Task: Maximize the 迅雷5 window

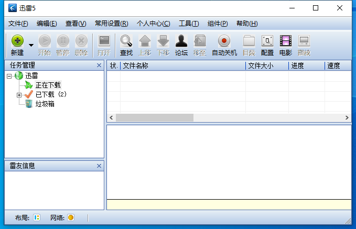Action: click(316, 8)
